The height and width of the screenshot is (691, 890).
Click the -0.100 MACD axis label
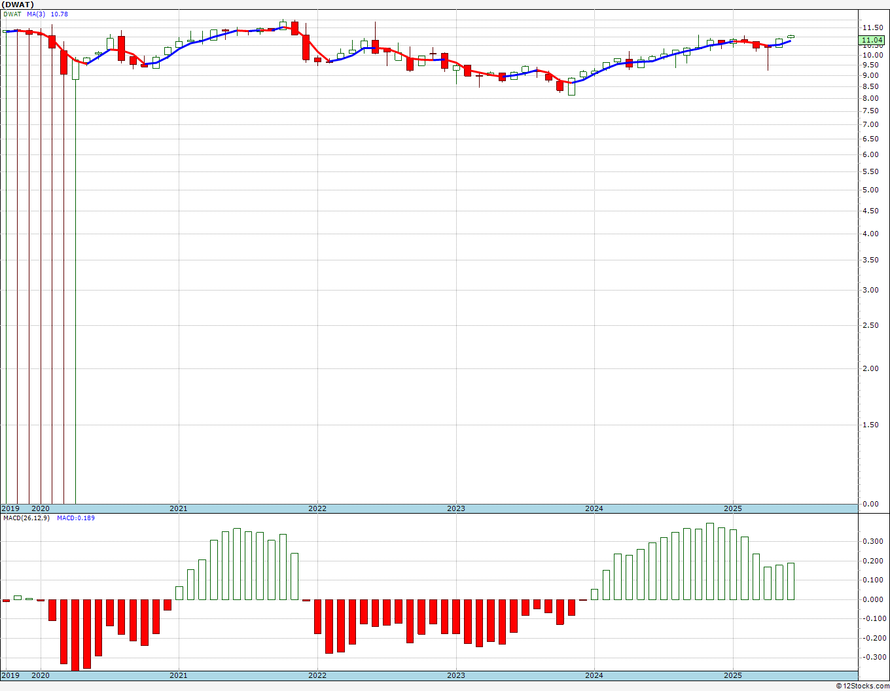click(x=874, y=619)
